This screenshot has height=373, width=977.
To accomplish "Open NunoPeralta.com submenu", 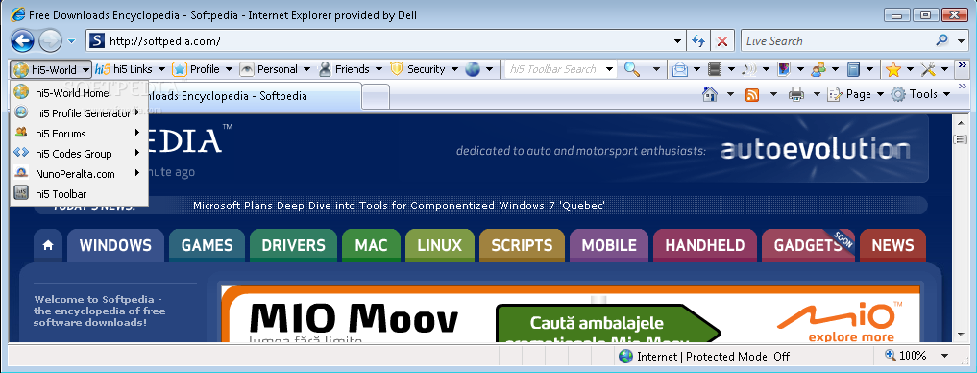I will coord(79,174).
